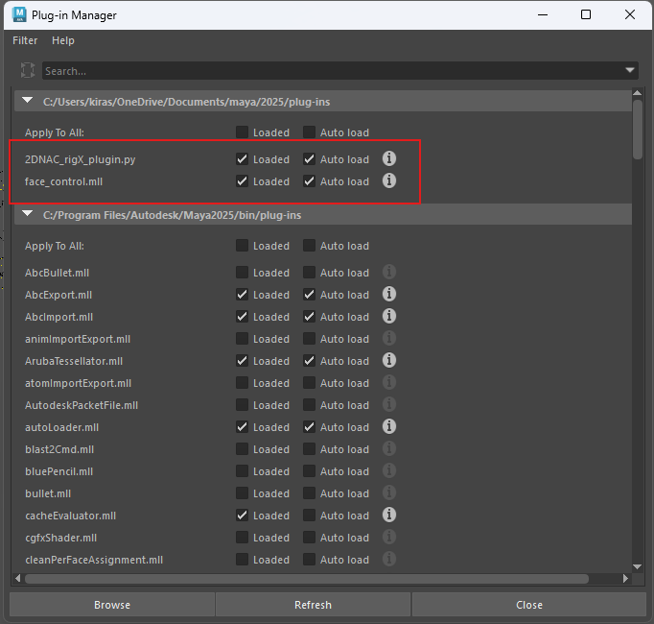Show cacheEvaluator.mll plugin info
The height and width of the screenshot is (624, 654).
click(389, 516)
